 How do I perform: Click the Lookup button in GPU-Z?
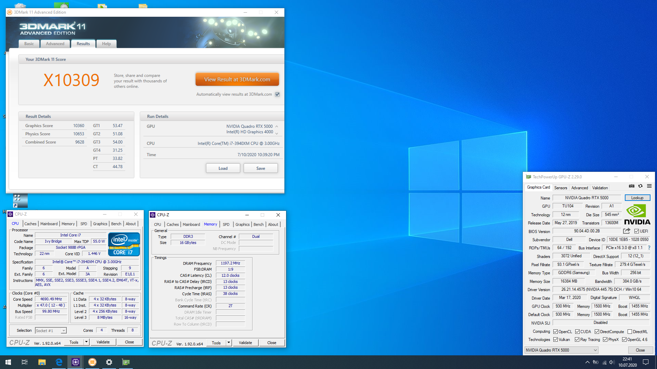pyautogui.click(x=637, y=198)
